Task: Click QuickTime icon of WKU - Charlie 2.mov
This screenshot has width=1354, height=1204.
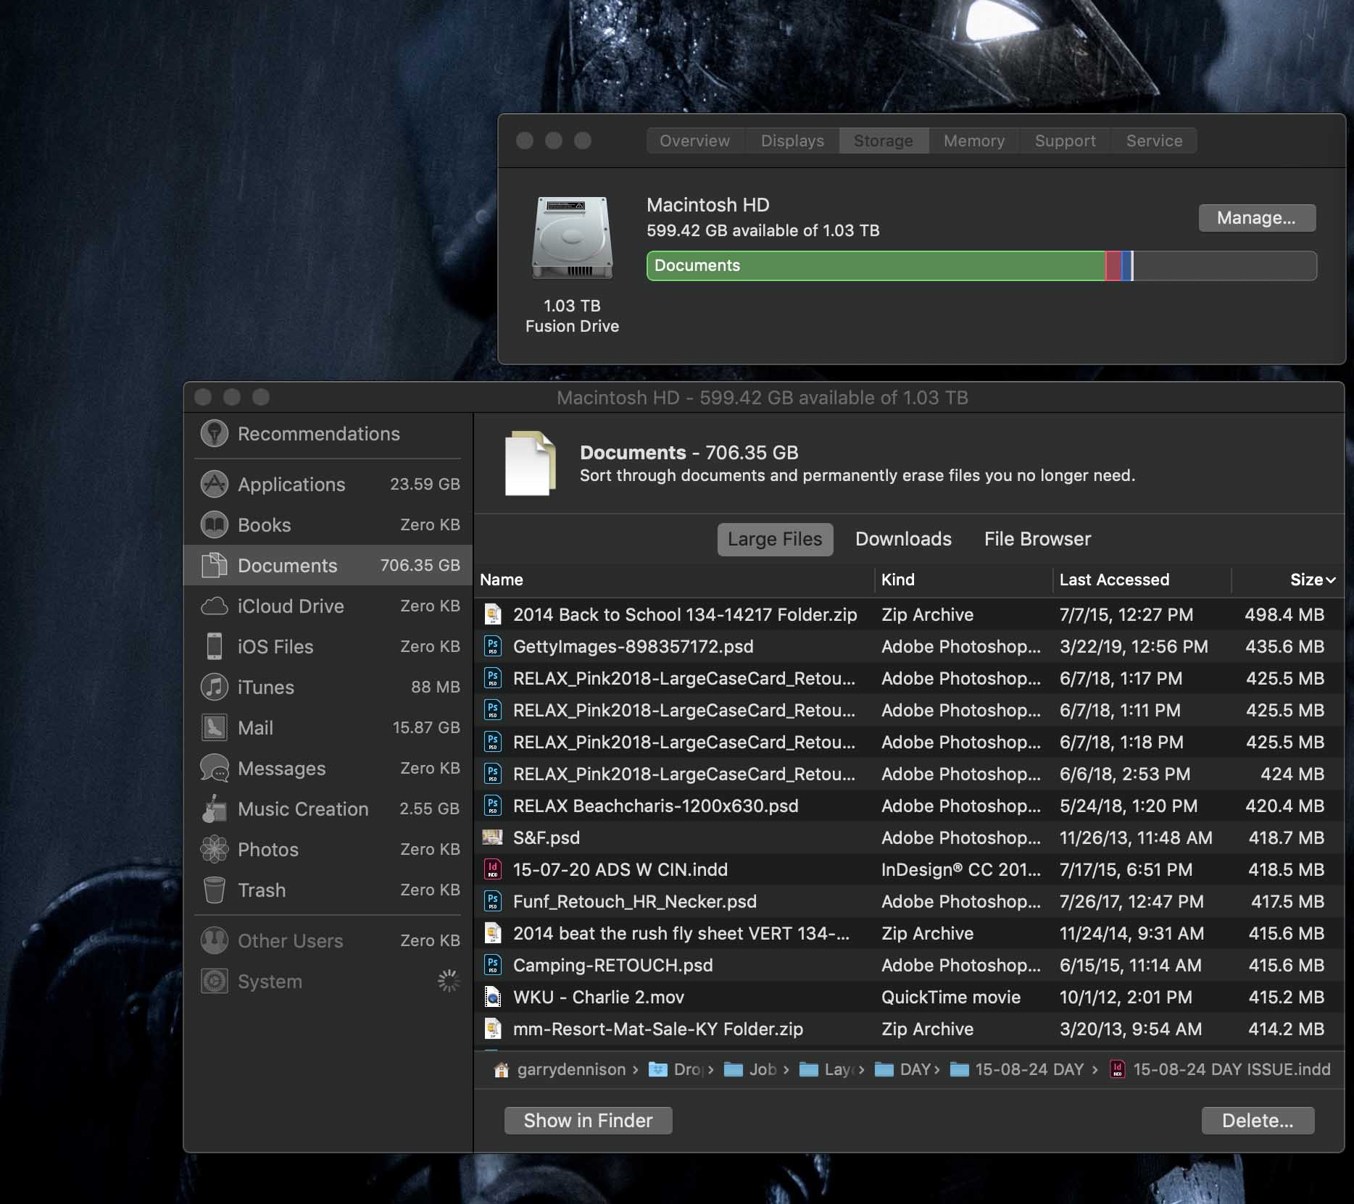Action: point(493,997)
